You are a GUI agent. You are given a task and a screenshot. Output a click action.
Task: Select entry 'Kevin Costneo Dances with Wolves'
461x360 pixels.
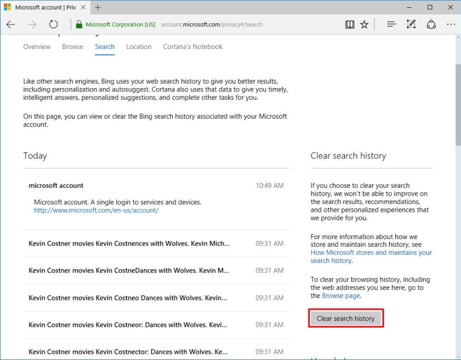point(156,298)
